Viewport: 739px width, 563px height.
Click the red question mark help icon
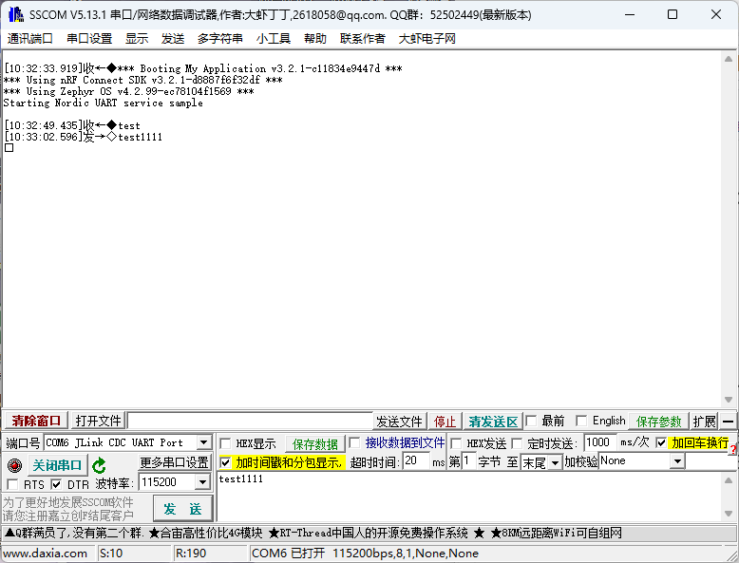pyautogui.click(x=733, y=450)
